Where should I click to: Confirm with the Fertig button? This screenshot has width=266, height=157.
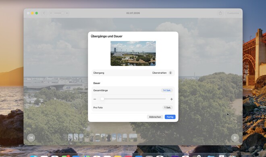[x=170, y=117]
